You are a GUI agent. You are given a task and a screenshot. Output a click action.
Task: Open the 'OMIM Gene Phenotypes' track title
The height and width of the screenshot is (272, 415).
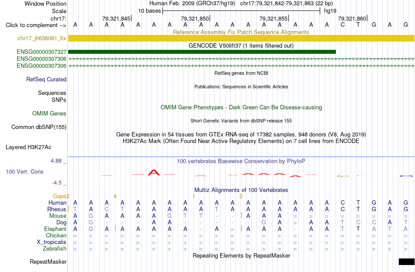(x=241, y=107)
